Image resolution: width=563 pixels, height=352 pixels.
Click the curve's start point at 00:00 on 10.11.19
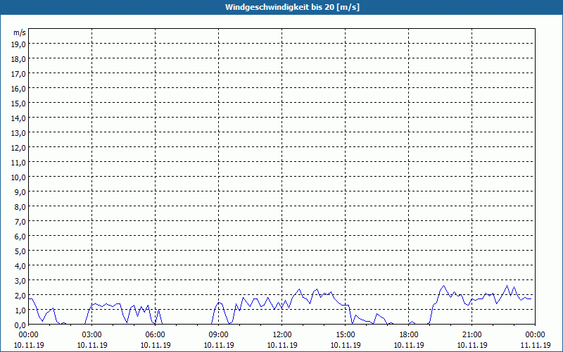tap(29, 298)
